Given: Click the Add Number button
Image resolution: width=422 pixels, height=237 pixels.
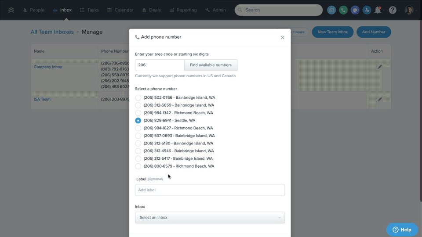Looking at the screenshot, I should (x=374, y=32).
